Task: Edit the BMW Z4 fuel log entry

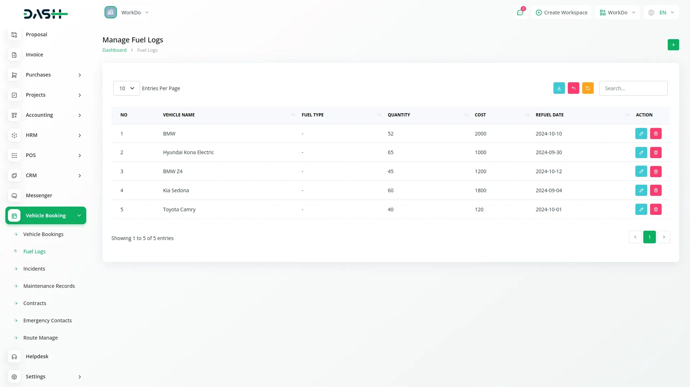Action: click(641, 171)
